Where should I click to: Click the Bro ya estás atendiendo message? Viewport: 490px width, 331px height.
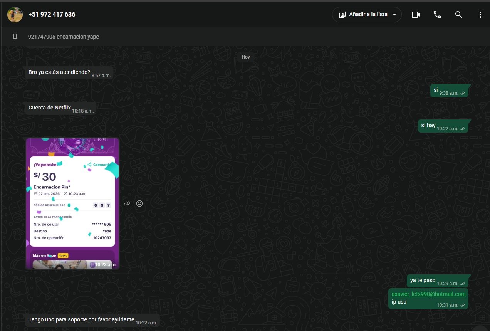pyautogui.click(x=69, y=73)
